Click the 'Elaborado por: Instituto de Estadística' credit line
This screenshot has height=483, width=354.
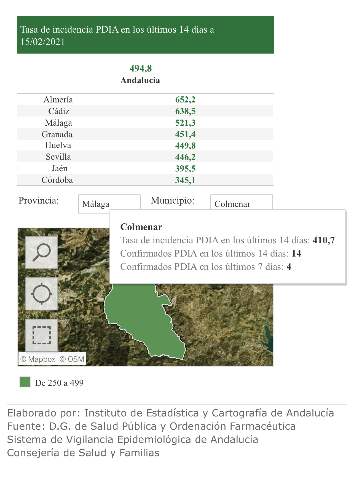[x=170, y=413]
